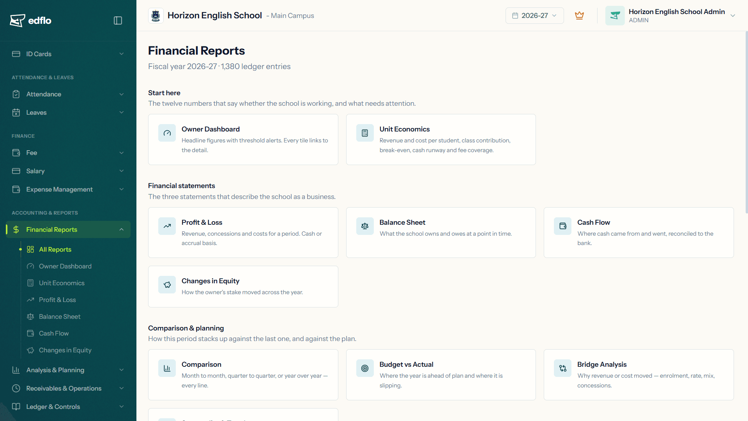
Task: Open Unit Economics from the sidebar
Action: click(x=62, y=283)
